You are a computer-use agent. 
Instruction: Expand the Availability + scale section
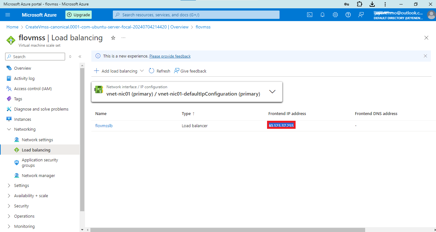(x=9, y=196)
